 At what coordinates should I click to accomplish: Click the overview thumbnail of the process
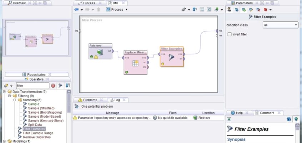point(37,38)
